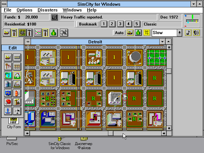Jump to bookmark 2

pos(112,24)
